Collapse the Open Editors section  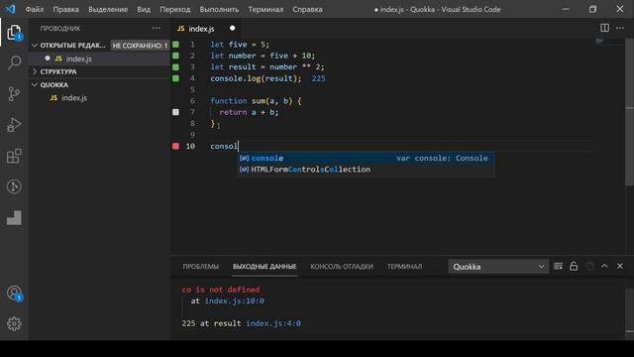(35, 46)
